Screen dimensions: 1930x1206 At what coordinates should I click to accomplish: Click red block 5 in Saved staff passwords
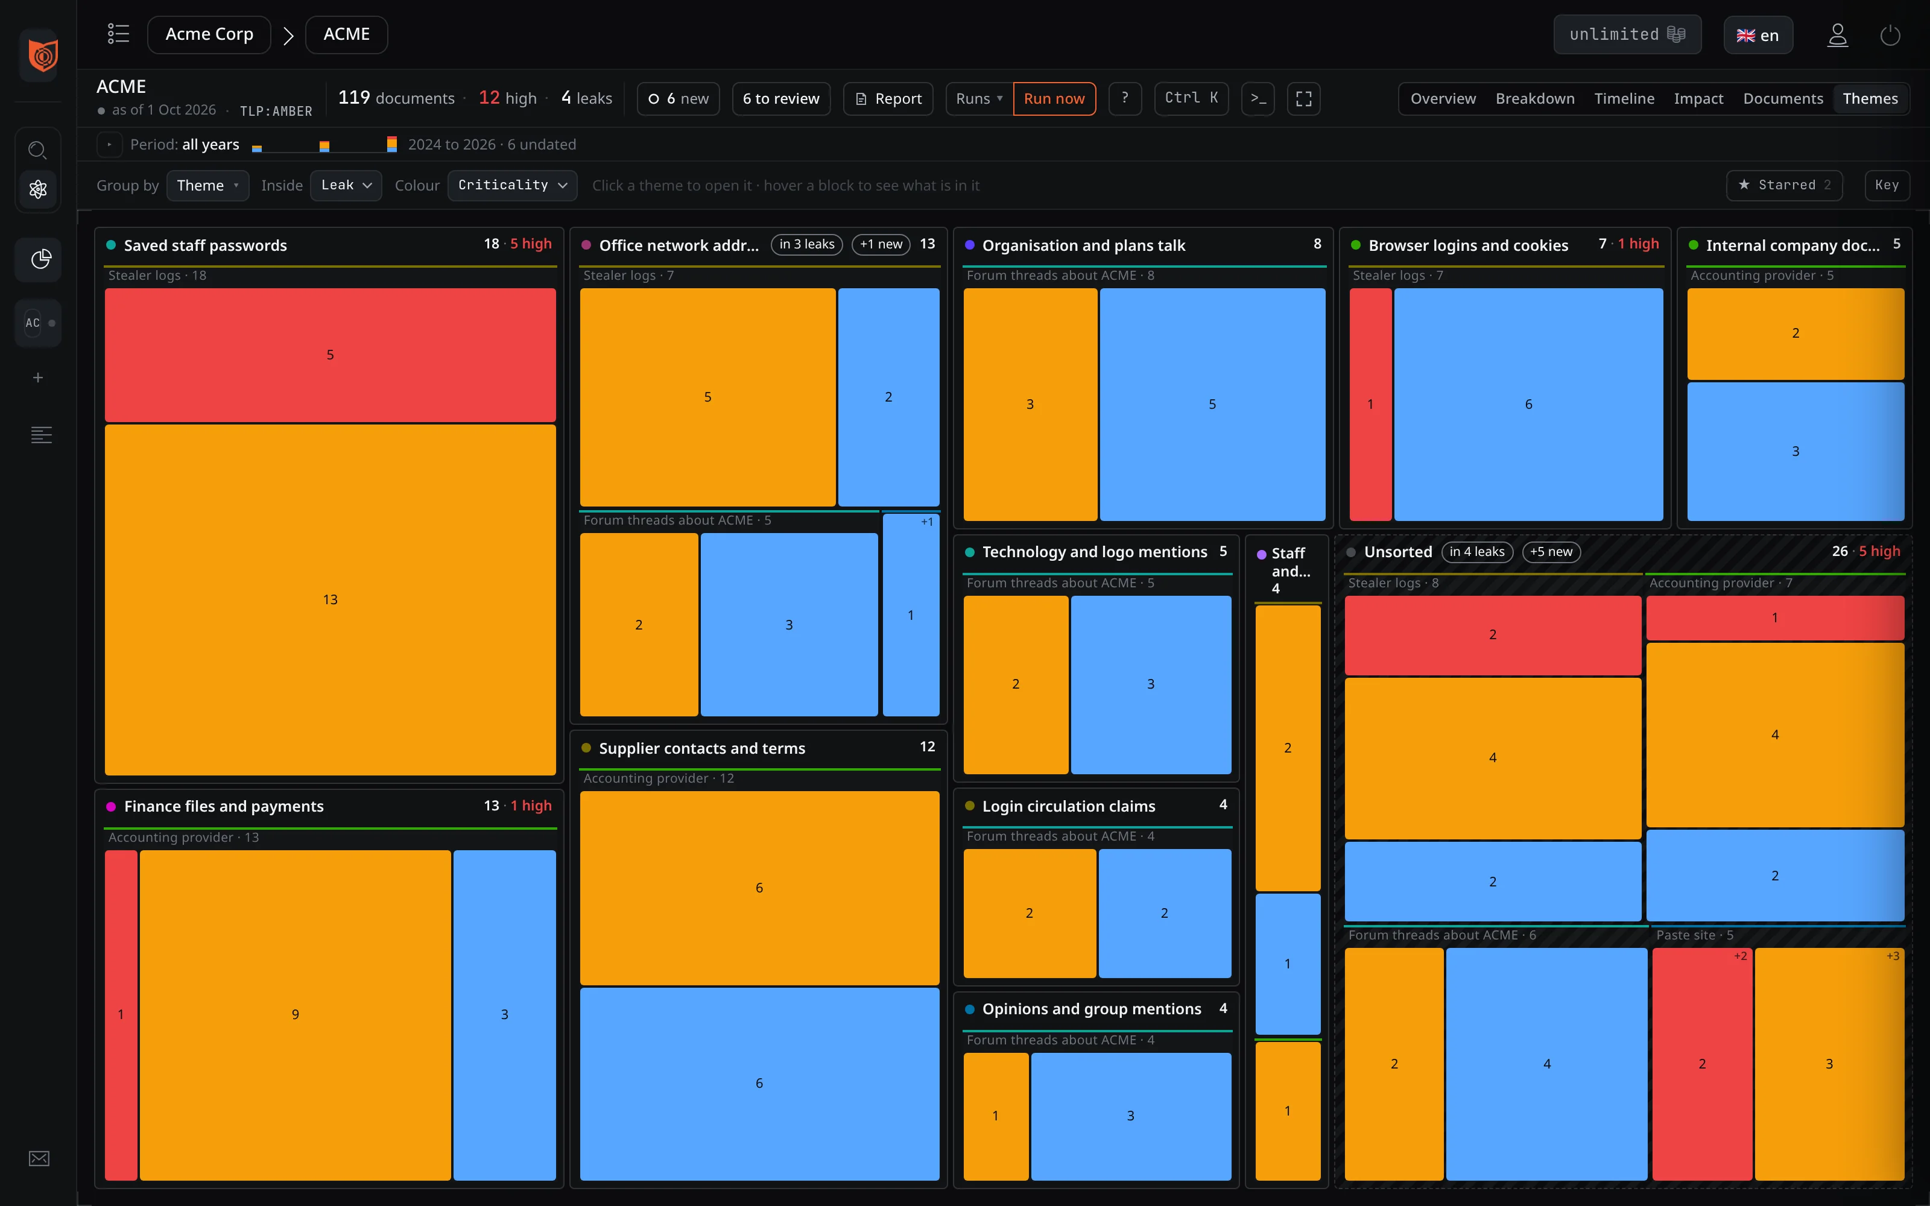pyautogui.click(x=330, y=355)
